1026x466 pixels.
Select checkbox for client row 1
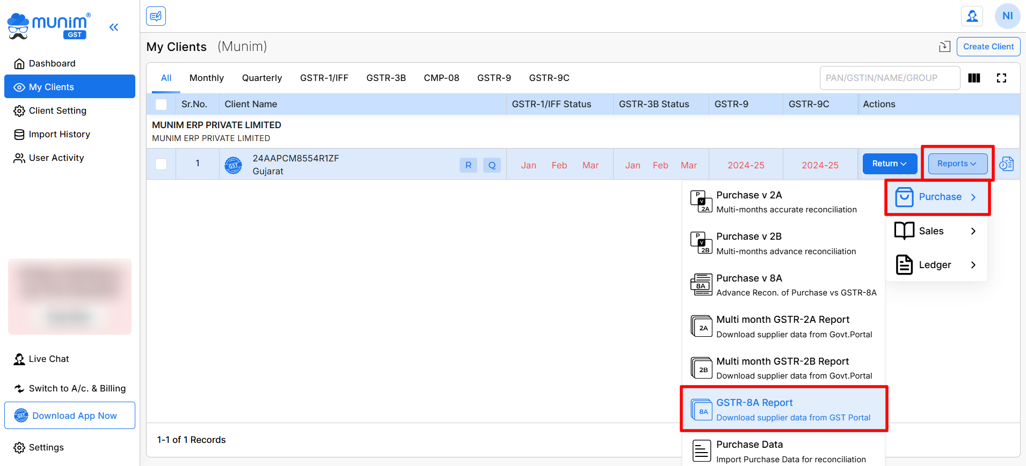[161, 164]
